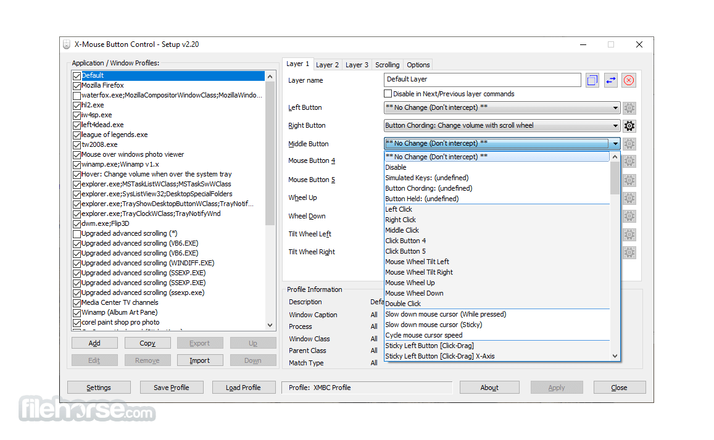Open the Options tab

click(418, 65)
